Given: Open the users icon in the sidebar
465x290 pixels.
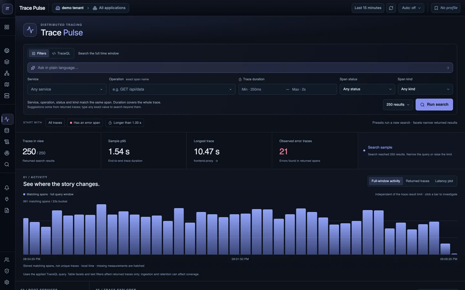Looking at the screenshot, I should coord(7,260).
